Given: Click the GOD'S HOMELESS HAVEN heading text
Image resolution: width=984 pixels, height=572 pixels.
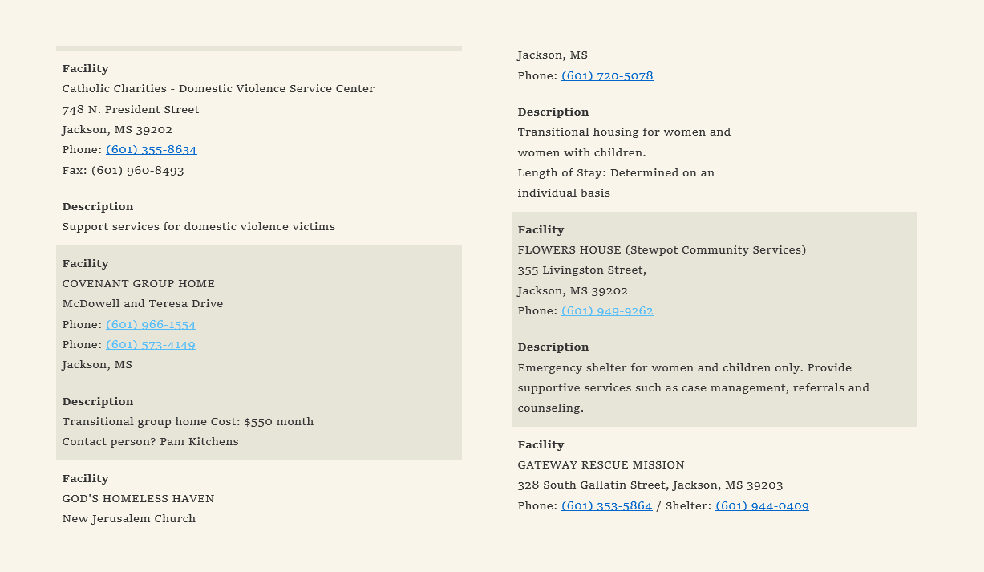Looking at the screenshot, I should 138,499.
